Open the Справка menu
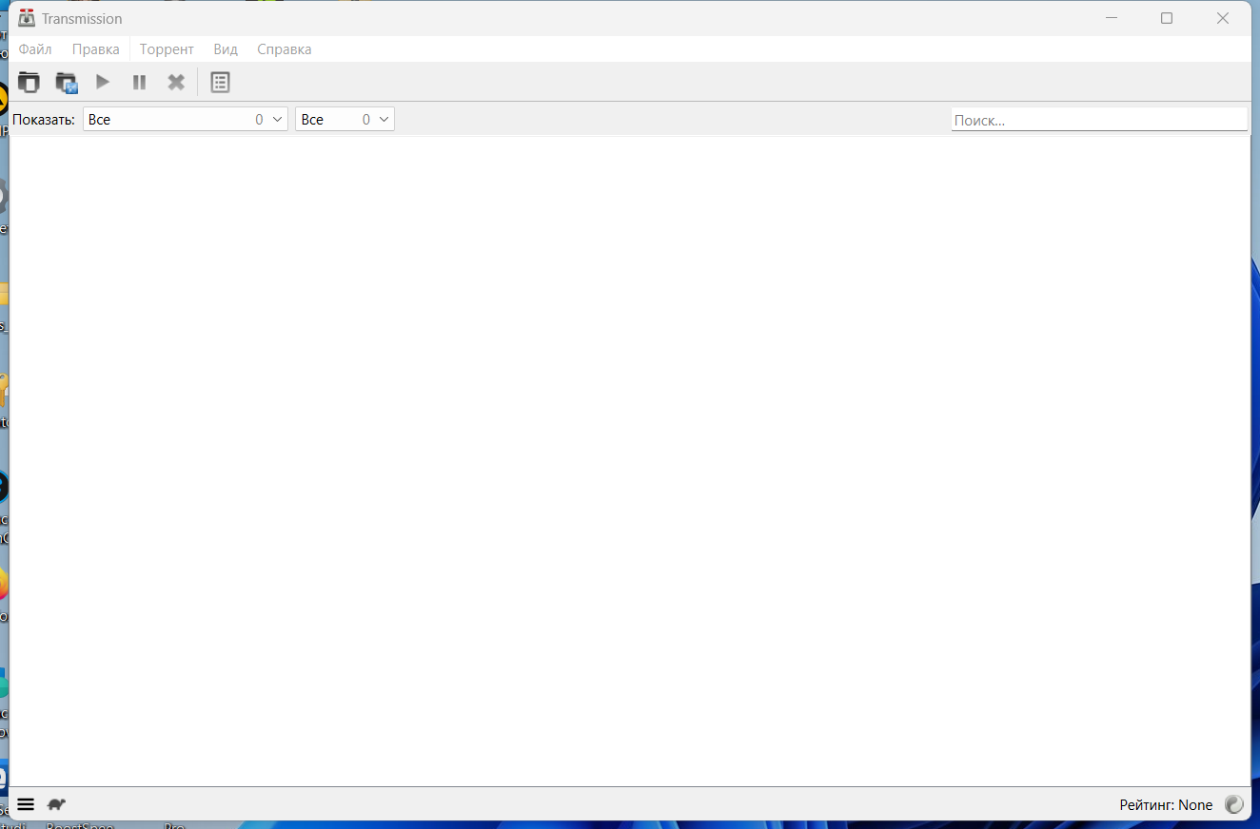The image size is (1260, 829). click(285, 49)
